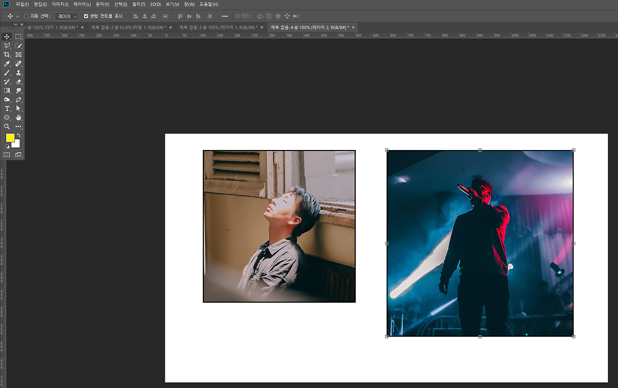Choose the Clone Stamp tool
Viewport: 618px width, 388px height.
19,73
